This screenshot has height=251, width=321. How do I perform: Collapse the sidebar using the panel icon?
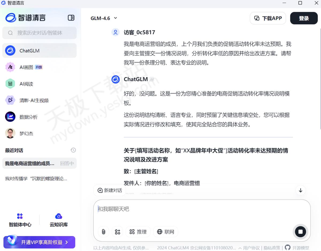tap(71, 18)
